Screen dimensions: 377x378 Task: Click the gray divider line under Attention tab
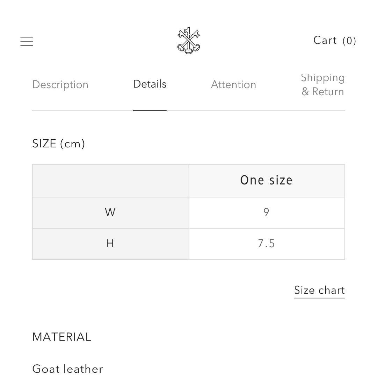coord(233,110)
